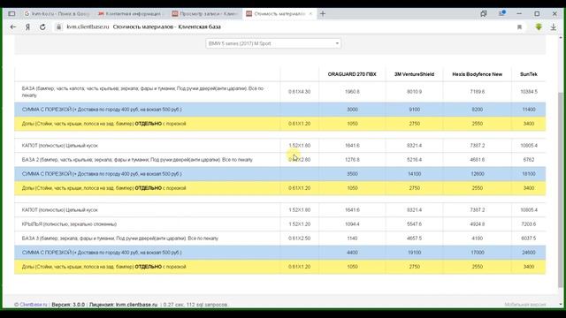Select the size cell 0.61X4.30
This screenshot has height=318, width=566.
pyautogui.click(x=299, y=92)
